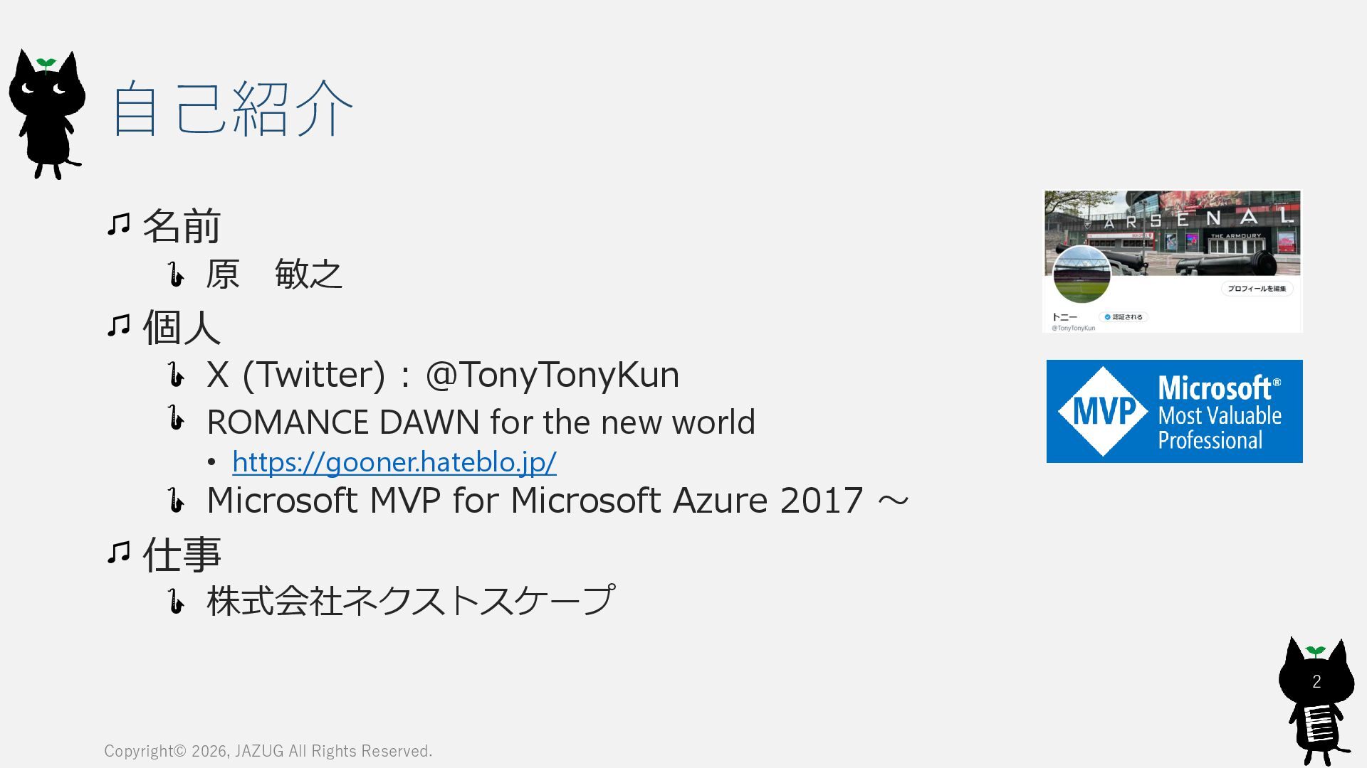Click the 認証される badge in profile image

pos(1124,317)
